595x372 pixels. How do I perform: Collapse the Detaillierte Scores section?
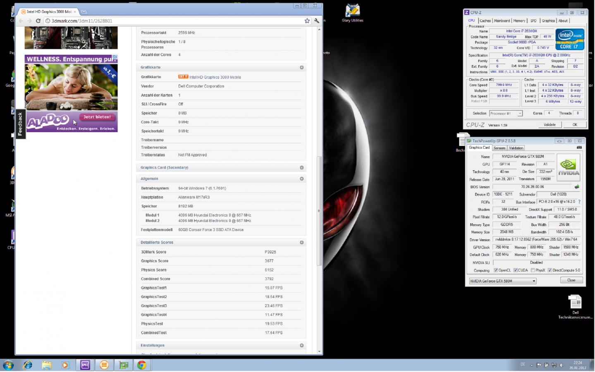[x=302, y=242]
